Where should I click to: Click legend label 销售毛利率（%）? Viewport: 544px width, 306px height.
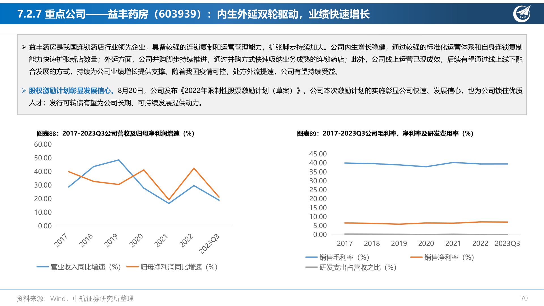[x=345, y=257]
